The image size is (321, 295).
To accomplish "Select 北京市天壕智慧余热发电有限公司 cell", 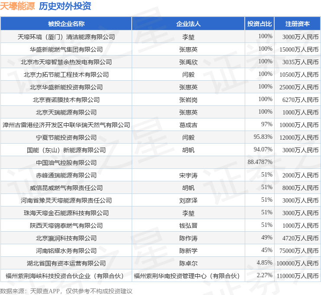I will (x=66, y=62).
